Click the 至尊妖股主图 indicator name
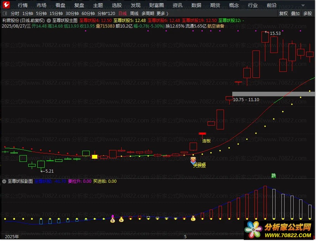Image resolution: width=317 pixels, height=241 pixels. 65,21
